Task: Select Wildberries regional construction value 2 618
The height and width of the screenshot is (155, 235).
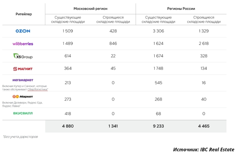Action: (204, 44)
